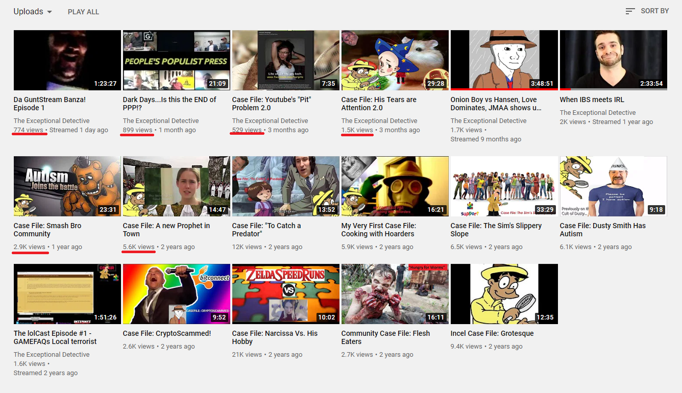
Task: Click title 'Case File: CryptoScammed!'
Action: pyautogui.click(x=167, y=333)
